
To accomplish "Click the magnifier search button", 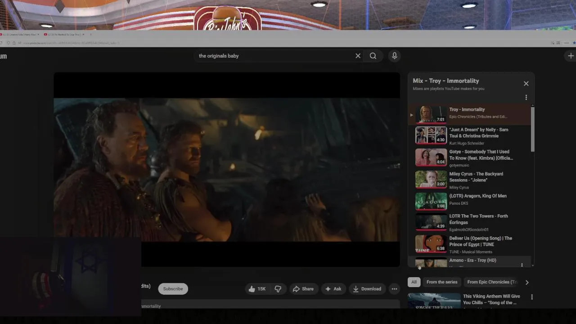I will (x=373, y=56).
